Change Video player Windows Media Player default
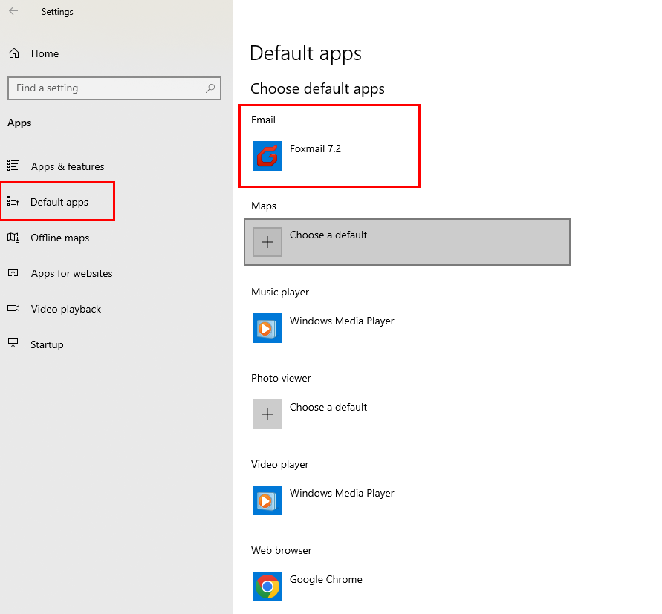The image size is (662, 614). point(342,493)
